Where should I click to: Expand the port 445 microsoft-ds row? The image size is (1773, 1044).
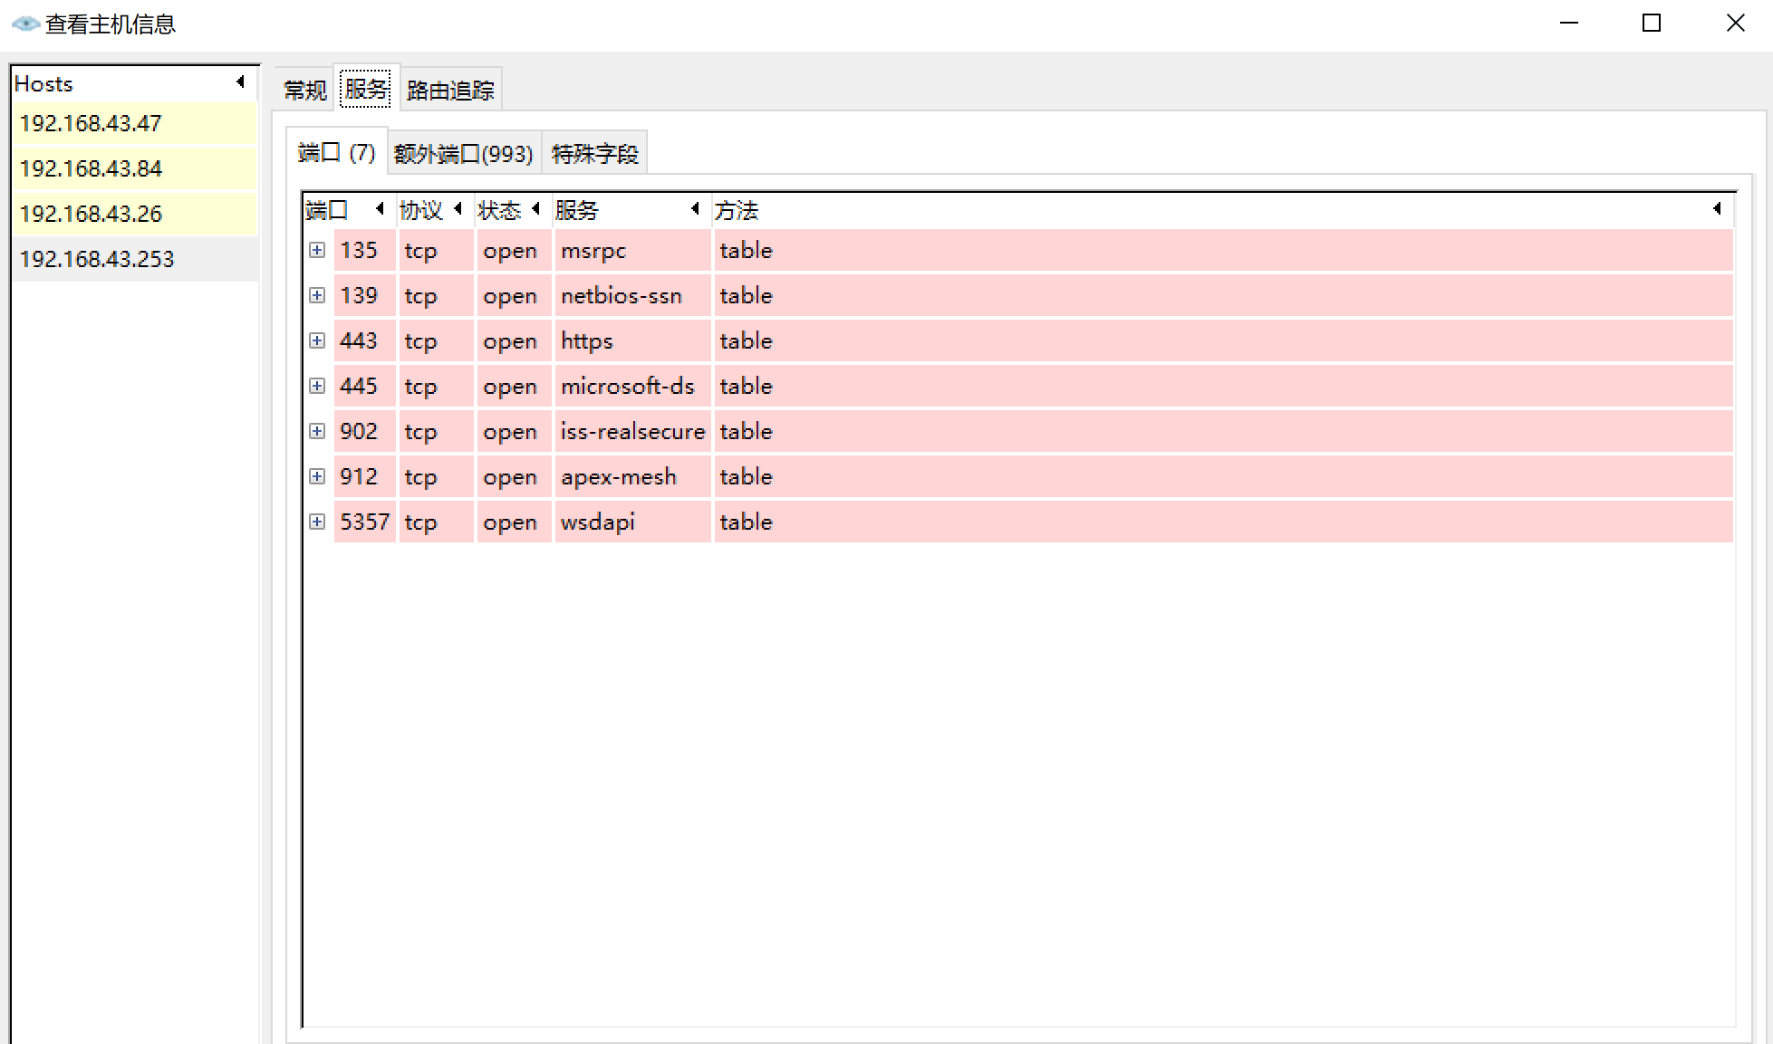pyautogui.click(x=317, y=386)
